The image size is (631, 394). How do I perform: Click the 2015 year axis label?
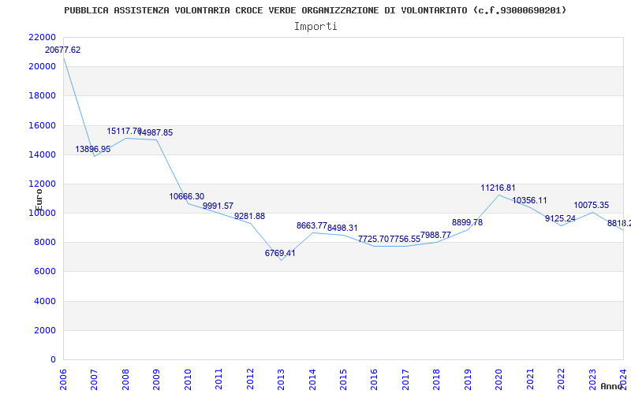(343, 379)
